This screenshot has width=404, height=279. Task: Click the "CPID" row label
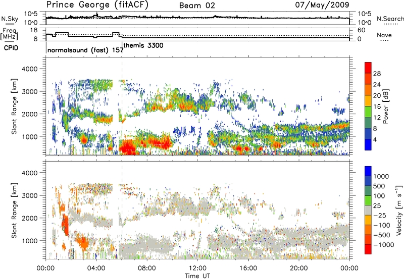[x=11, y=48]
